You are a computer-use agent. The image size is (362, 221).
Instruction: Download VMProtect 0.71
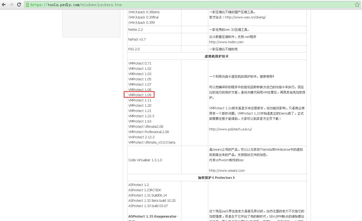(140, 63)
